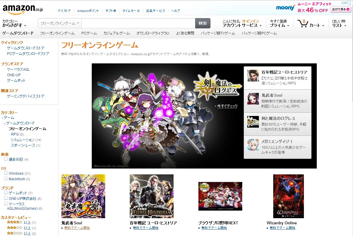Expand アカウントサービス dropdown
The image size is (353, 236).
pos(242,23)
